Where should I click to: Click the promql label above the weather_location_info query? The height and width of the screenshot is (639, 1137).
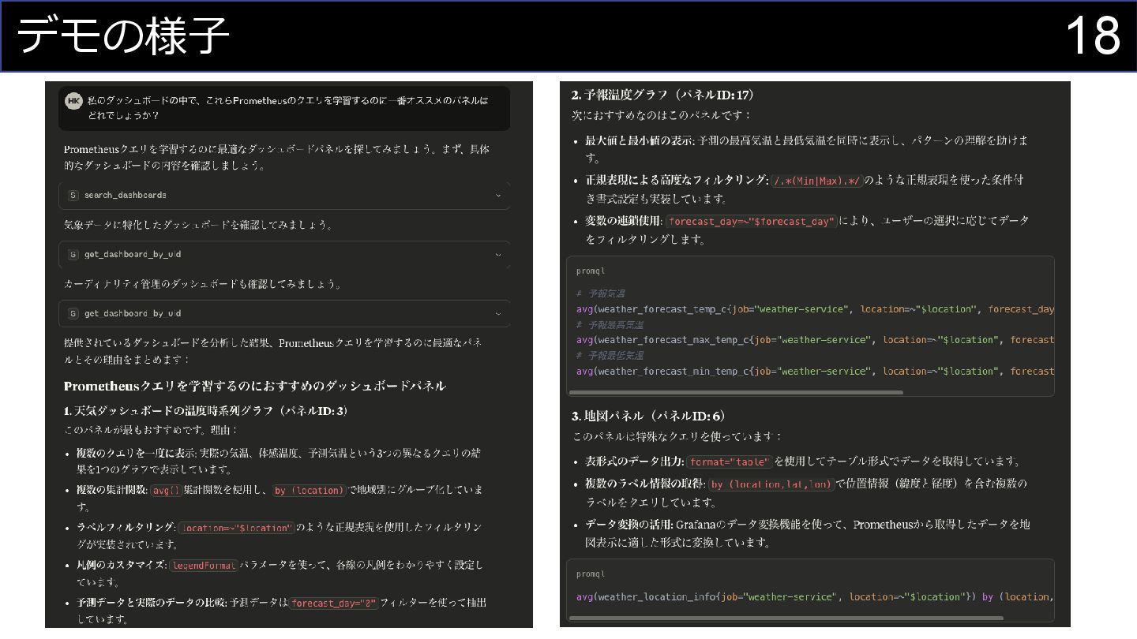[x=591, y=574]
